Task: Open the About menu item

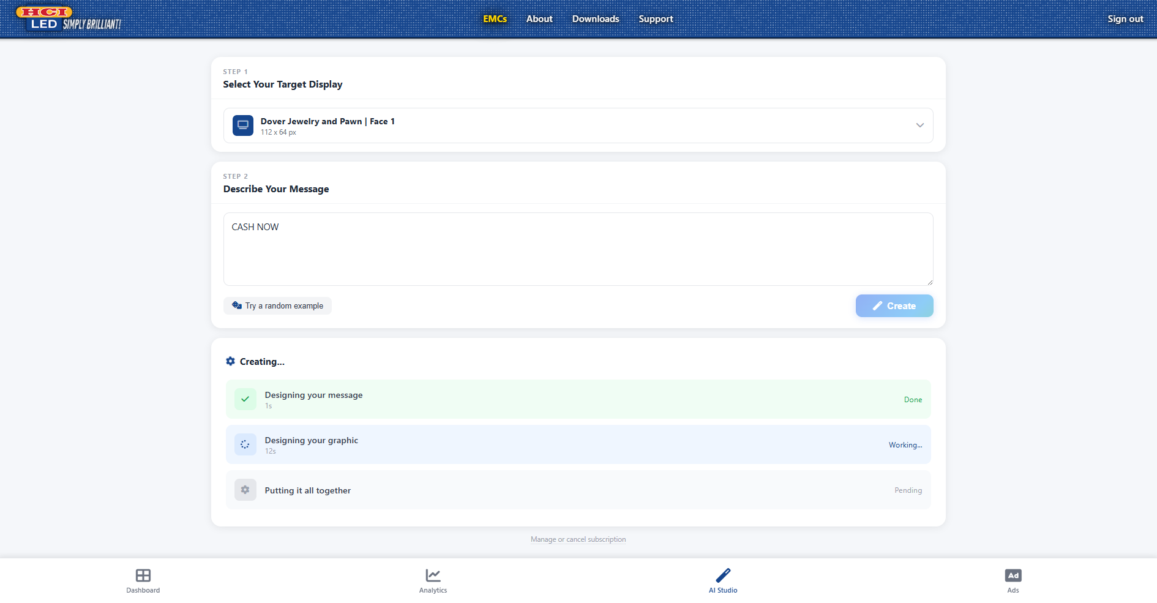Action: coord(539,19)
